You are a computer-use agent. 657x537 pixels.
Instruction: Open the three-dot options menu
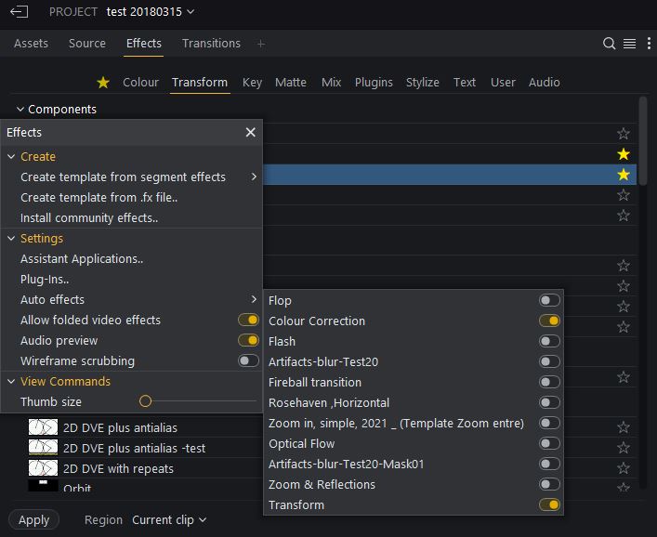pos(649,43)
